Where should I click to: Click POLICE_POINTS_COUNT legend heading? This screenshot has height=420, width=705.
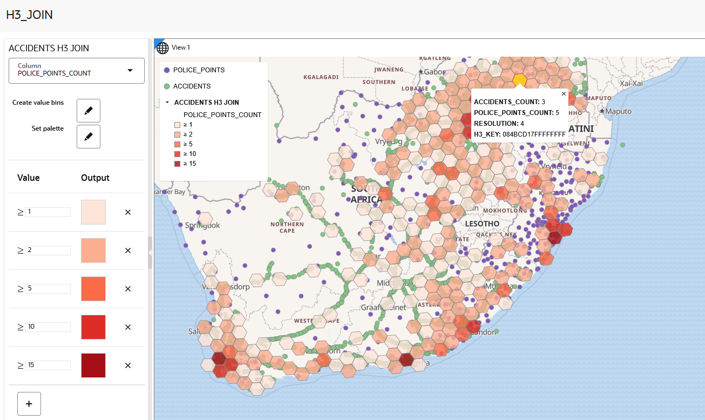tap(222, 115)
